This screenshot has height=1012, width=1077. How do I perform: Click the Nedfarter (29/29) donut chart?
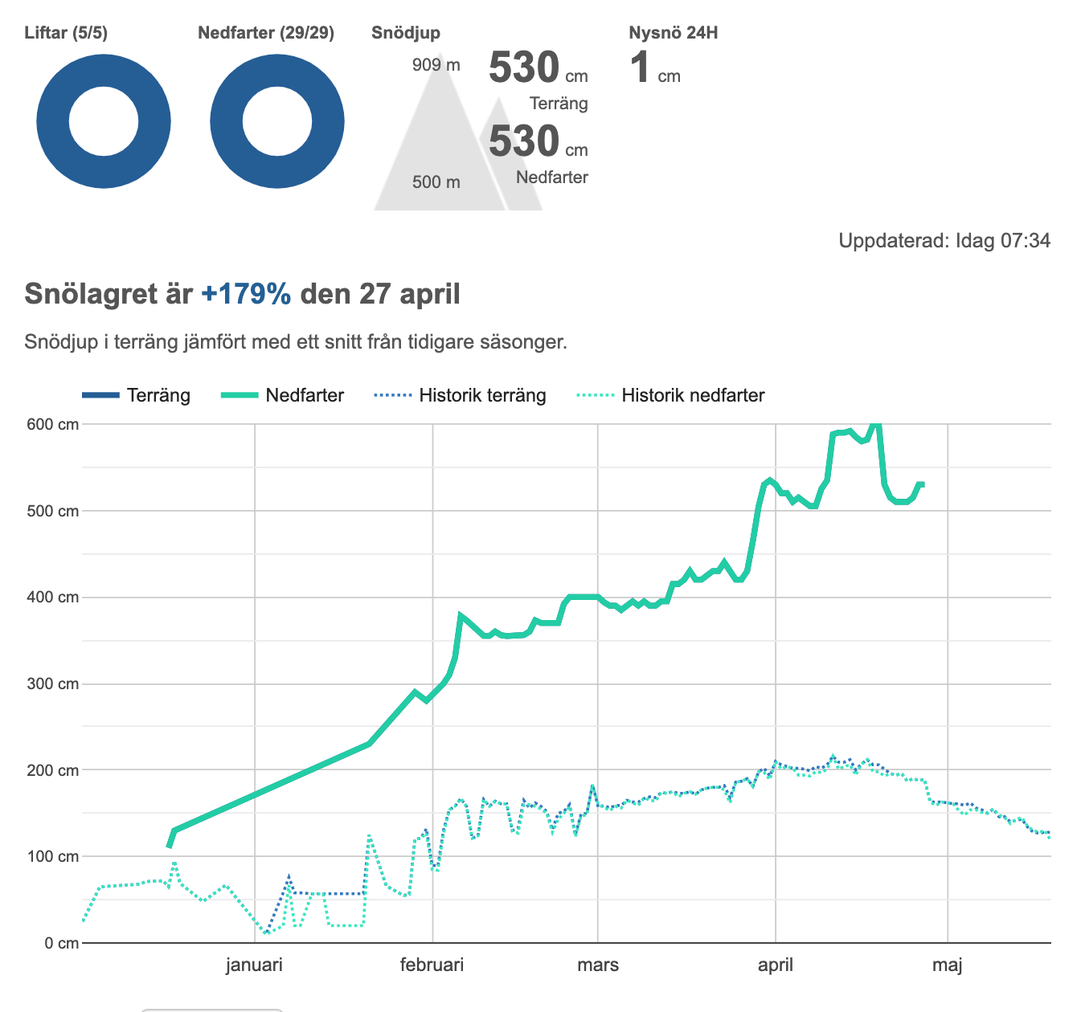[x=277, y=122]
